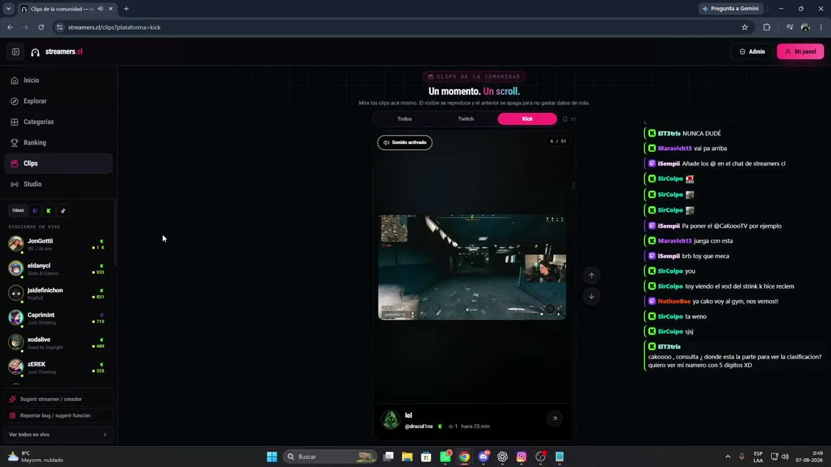Mute the tab via speaker icon
831x467 pixels.
[100, 9]
